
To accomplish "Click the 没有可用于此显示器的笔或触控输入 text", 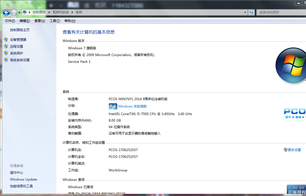I will point(135,133).
